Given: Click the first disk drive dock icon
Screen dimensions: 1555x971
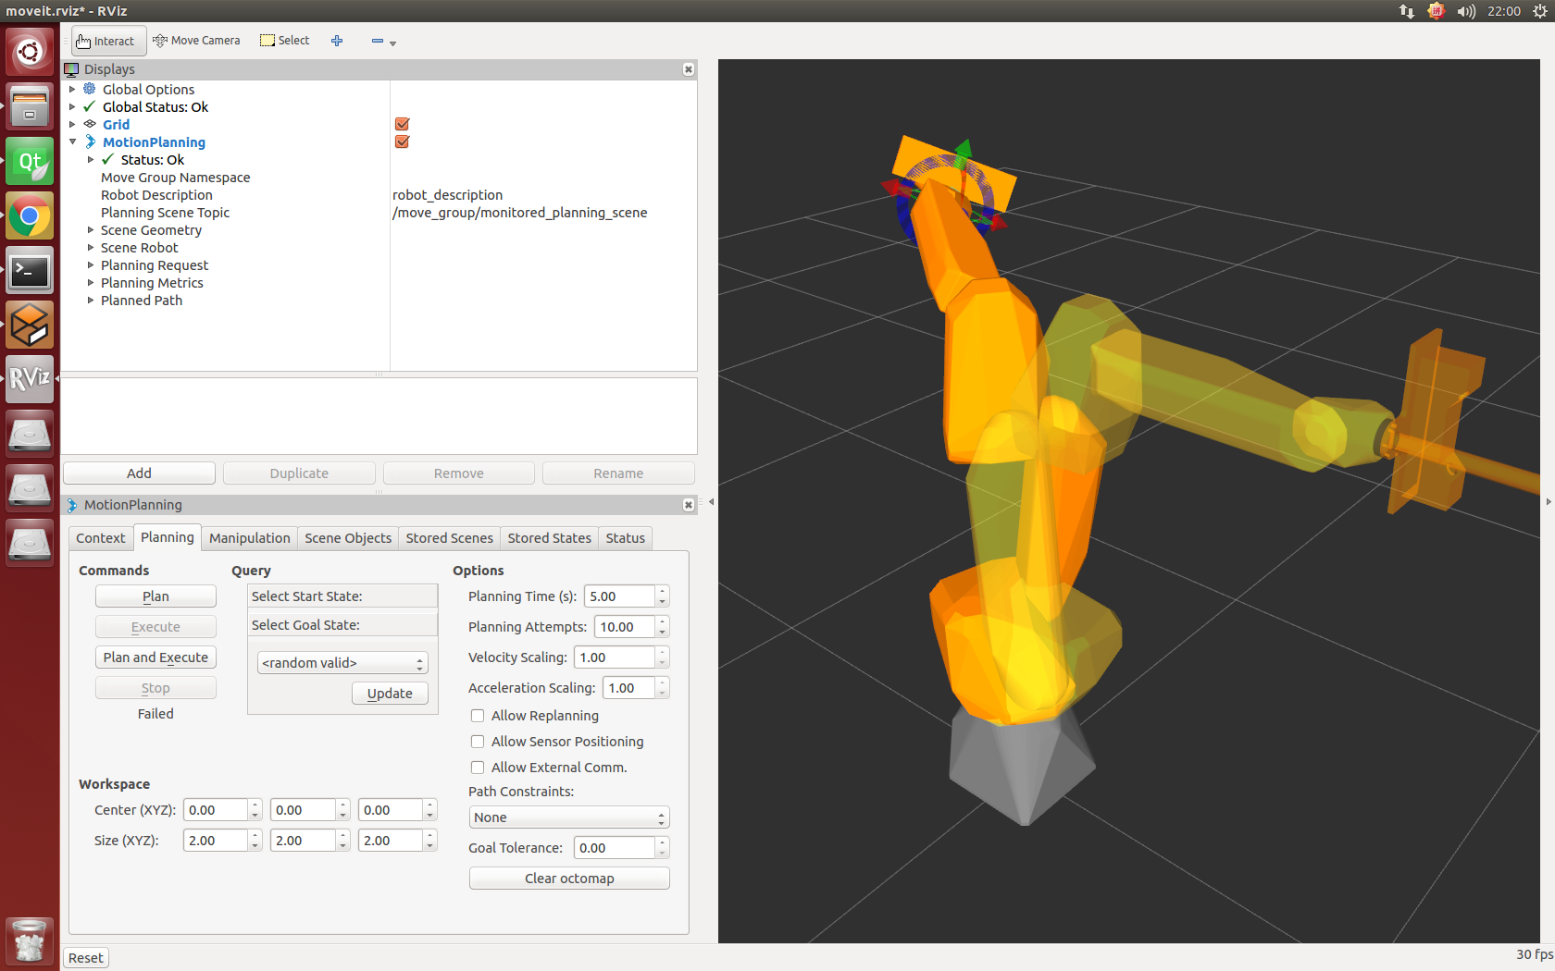Looking at the screenshot, I should (30, 434).
